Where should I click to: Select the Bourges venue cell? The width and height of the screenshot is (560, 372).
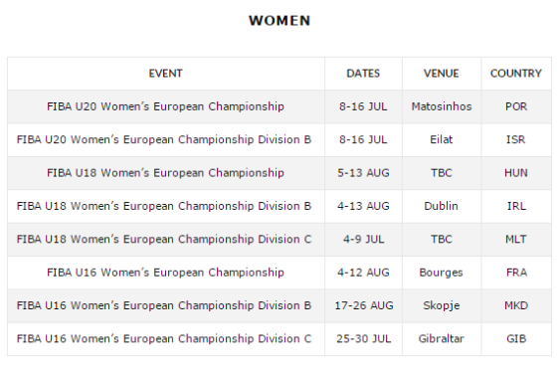[442, 273]
